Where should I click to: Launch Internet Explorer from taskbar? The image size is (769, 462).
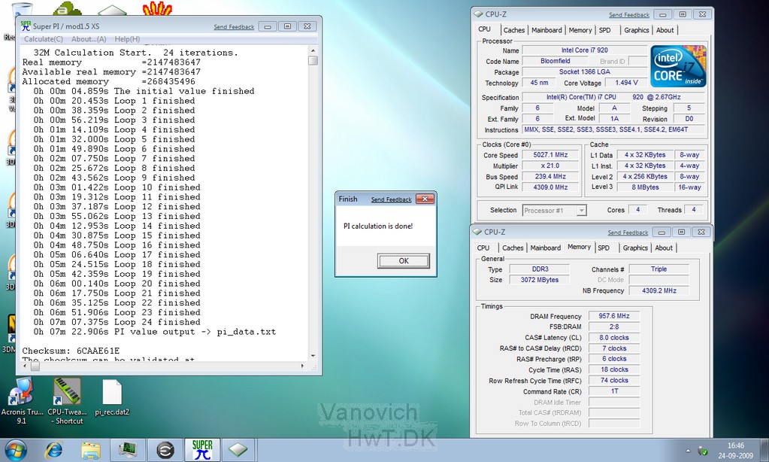click(x=53, y=450)
